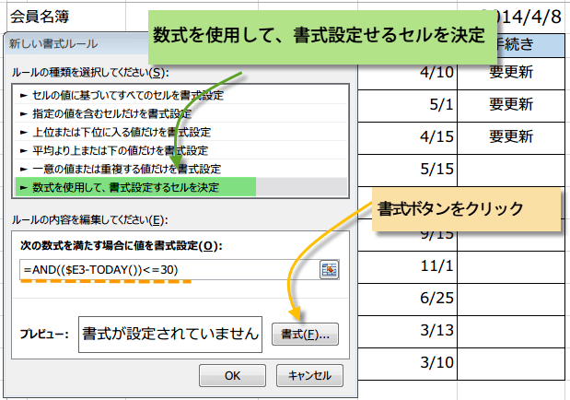Select rule 数式を使用して、書式設定するセルを決定
Screen dimensions: 570x400
point(180,187)
